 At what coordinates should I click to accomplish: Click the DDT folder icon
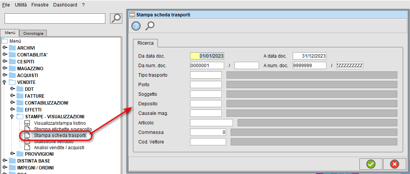(20, 89)
